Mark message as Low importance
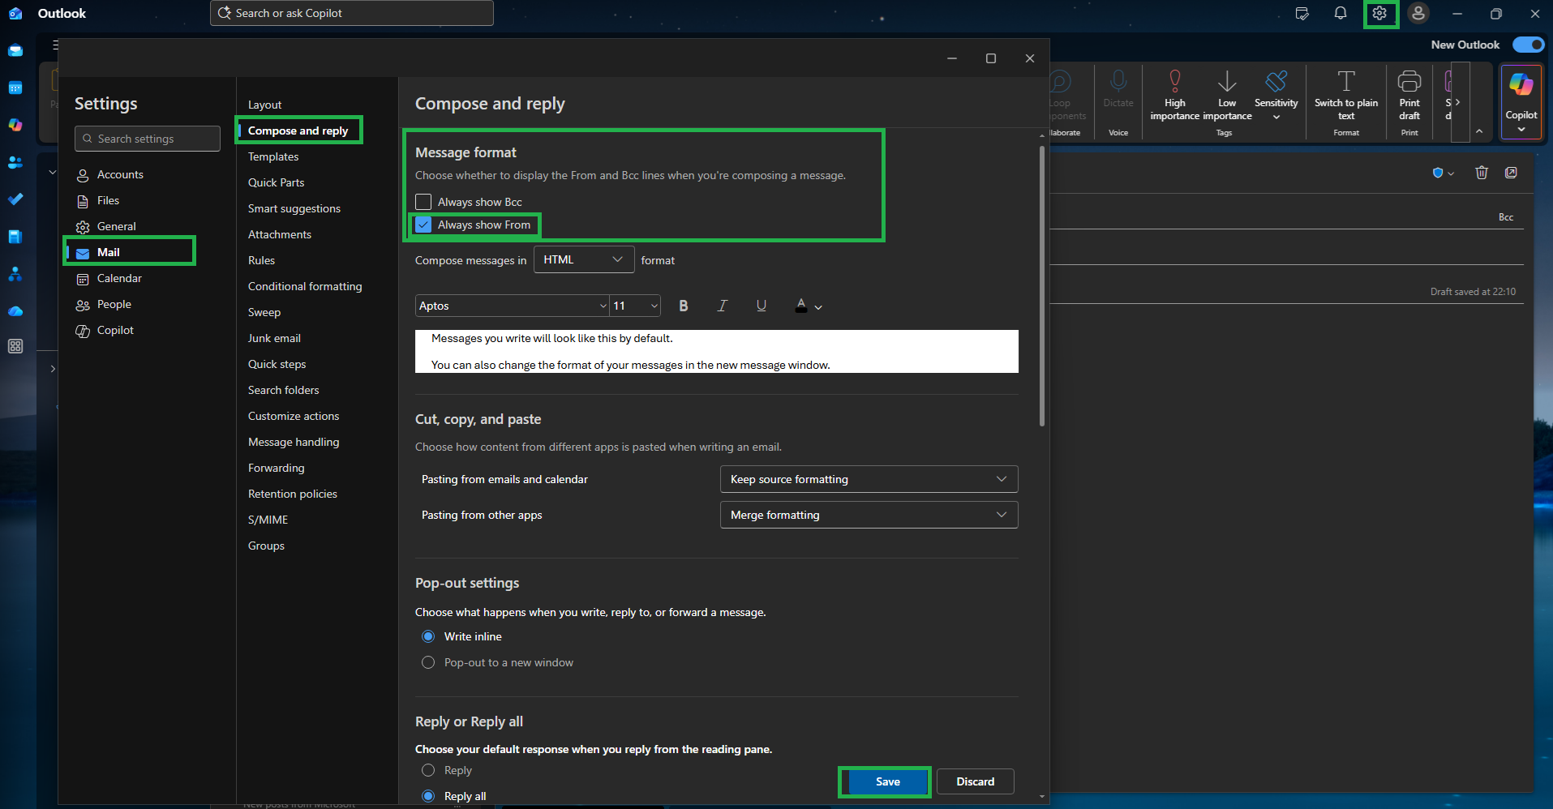Viewport: 1553px width, 809px height. tap(1227, 95)
